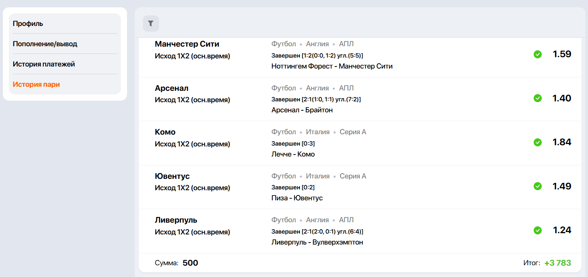Click the Ноттингем Форест - Манчестер Сити match
Image resolution: width=588 pixels, height=277 pixels.
332,66
